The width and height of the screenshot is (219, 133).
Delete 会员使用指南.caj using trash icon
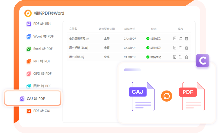coord(186,38)
